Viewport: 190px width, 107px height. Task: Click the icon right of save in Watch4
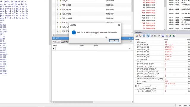click(167, 36)
